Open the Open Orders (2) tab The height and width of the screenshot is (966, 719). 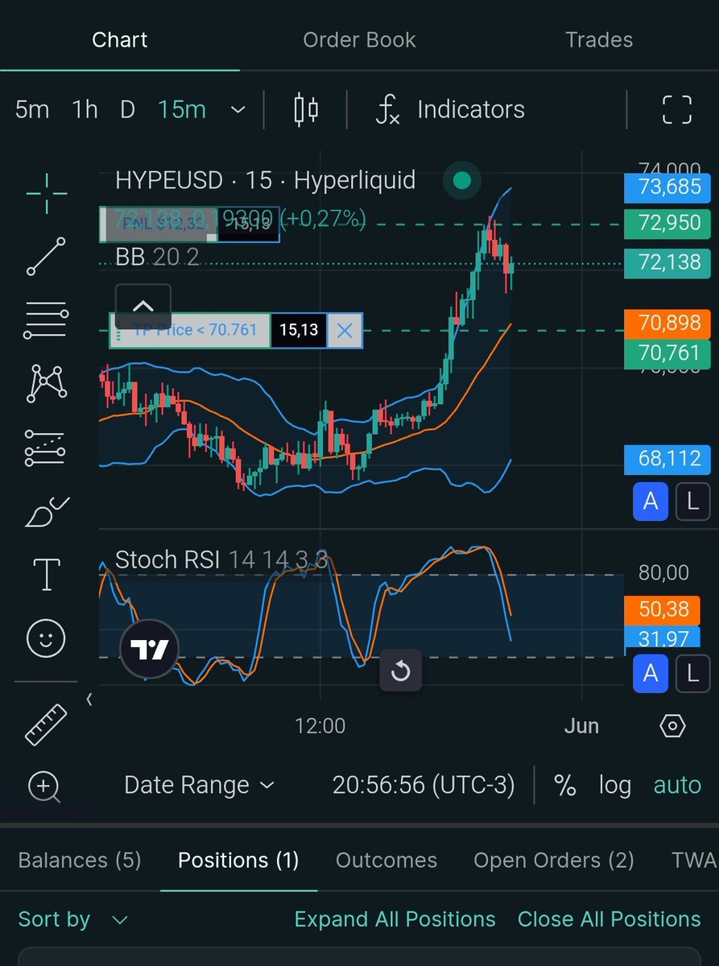554,860
